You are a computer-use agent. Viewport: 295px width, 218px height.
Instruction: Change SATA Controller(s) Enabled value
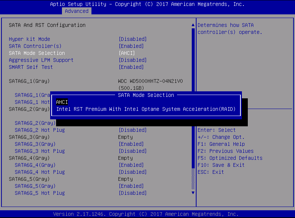coord(131,46)
